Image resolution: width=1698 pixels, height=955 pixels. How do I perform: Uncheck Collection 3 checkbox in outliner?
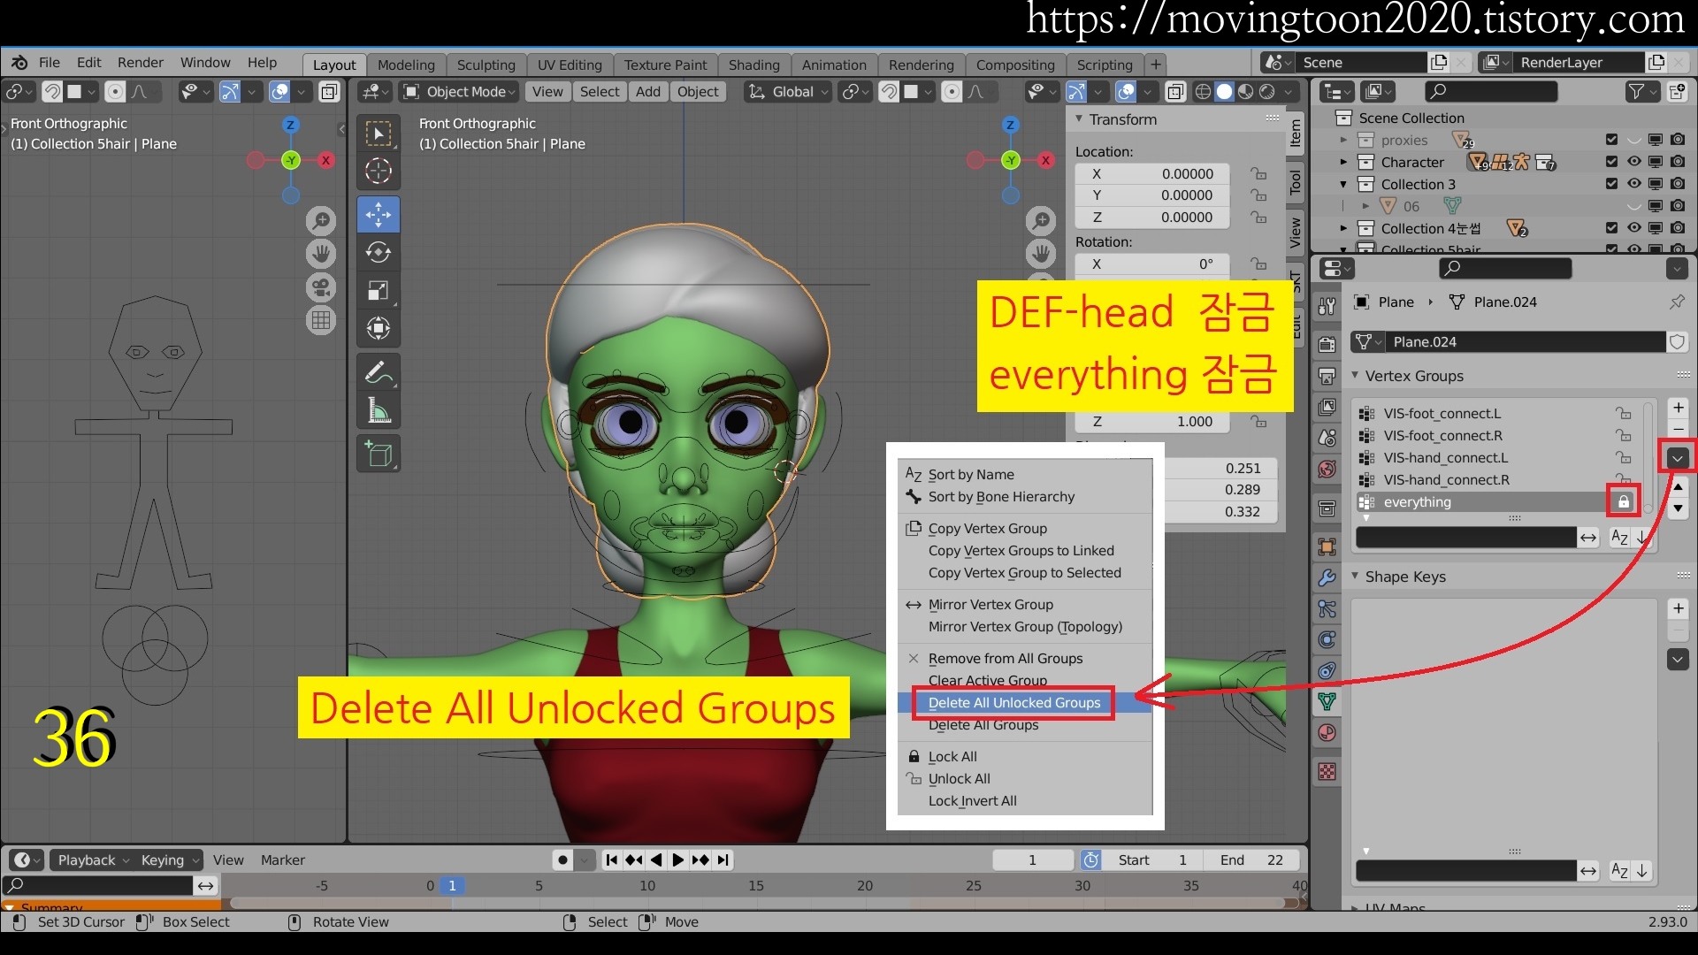click(1611, 184)
